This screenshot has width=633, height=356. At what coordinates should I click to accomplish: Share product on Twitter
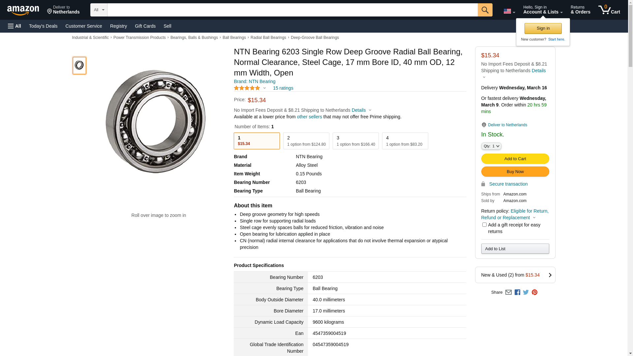tap(526, 292)
